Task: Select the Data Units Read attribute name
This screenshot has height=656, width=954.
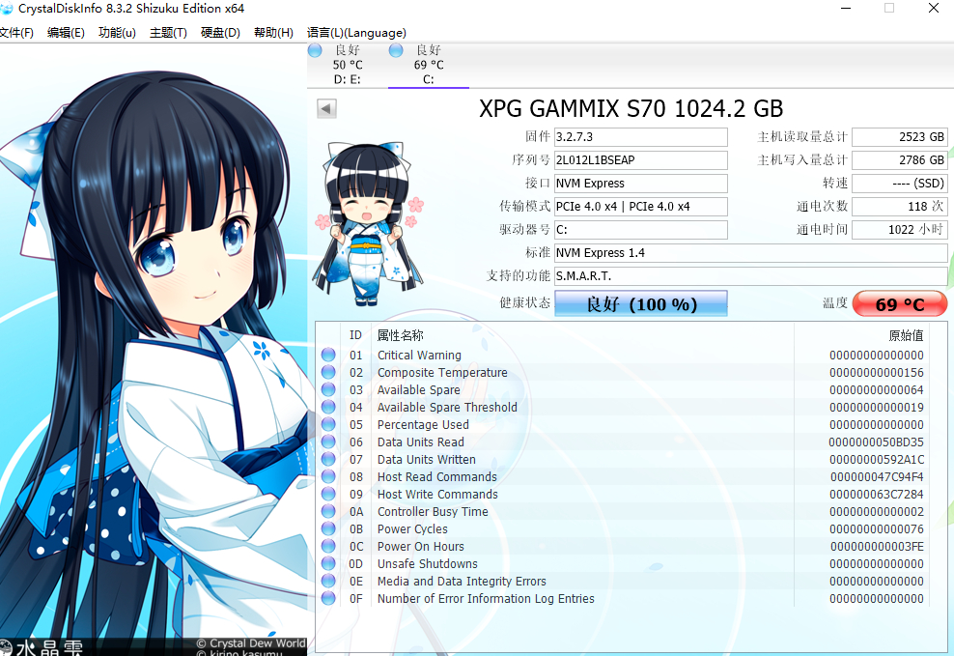Action: [x=420, y=442]
